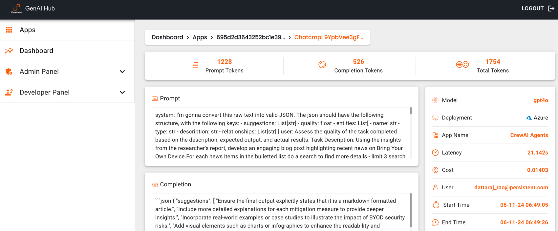This screenshot has width=558, height=231.
Task: Click the logout arrow icon
Action: pos(551,9)
